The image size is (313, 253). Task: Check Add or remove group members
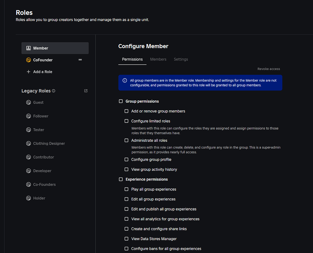[x=127, y=111]
